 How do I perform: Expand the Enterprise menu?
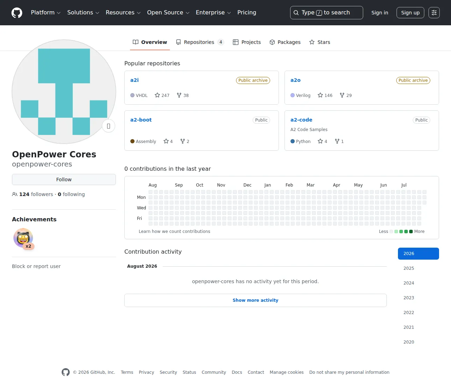pyautogui.click(x=213, y=13)
